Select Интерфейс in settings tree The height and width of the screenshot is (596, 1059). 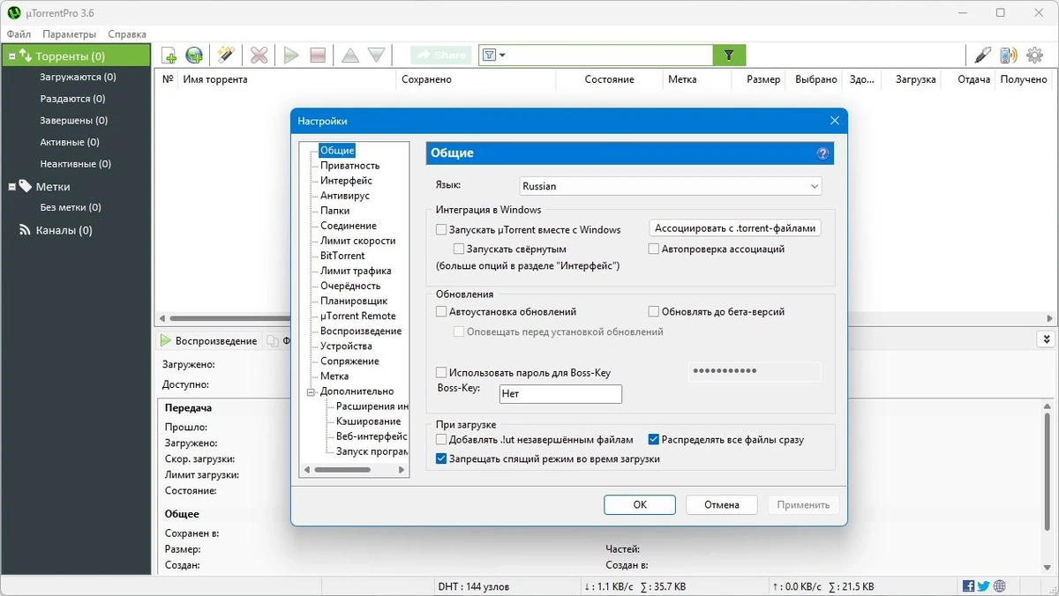pos(346,181)
